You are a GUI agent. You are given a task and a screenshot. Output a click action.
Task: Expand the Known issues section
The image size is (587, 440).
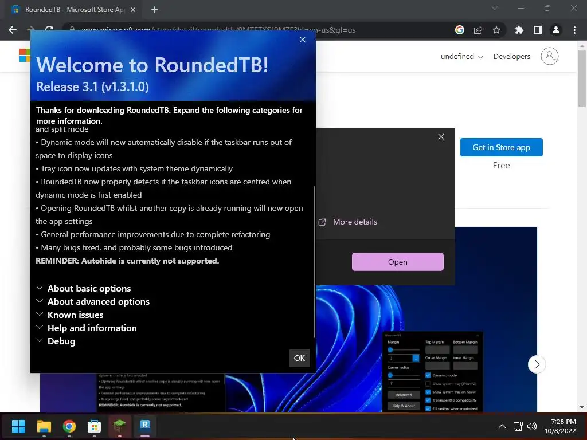69,315
